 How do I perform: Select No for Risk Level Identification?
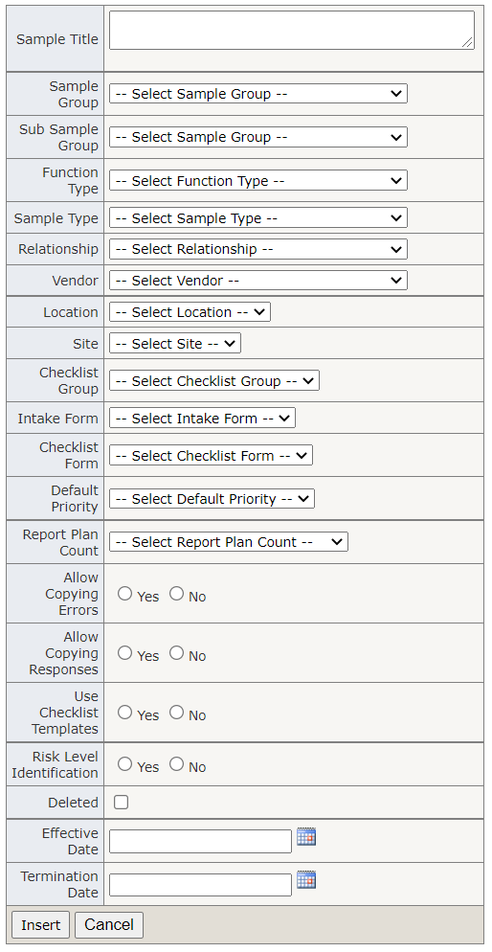(176, 764)
